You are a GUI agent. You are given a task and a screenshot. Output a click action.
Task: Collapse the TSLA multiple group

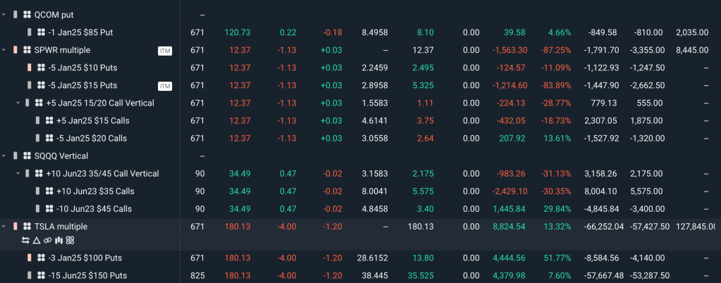[x=4, y=226]
